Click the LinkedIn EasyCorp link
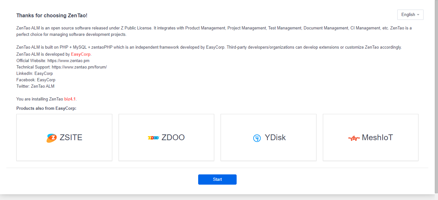This screenshot has height=200, width=438. click(44, 74)
